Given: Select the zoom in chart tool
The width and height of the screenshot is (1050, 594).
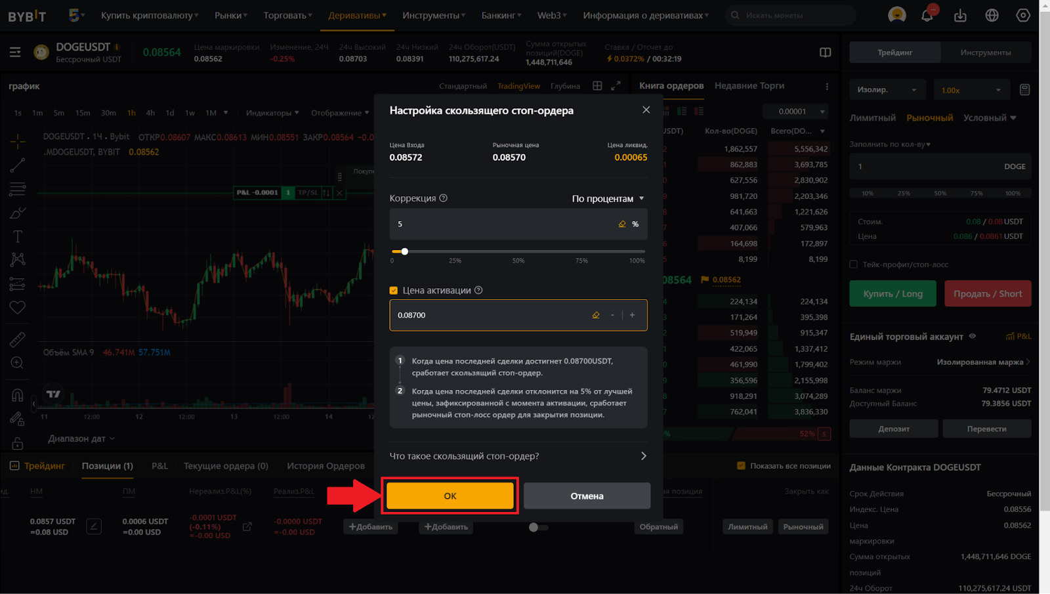Looking at the screenshot, I should 18,363.
